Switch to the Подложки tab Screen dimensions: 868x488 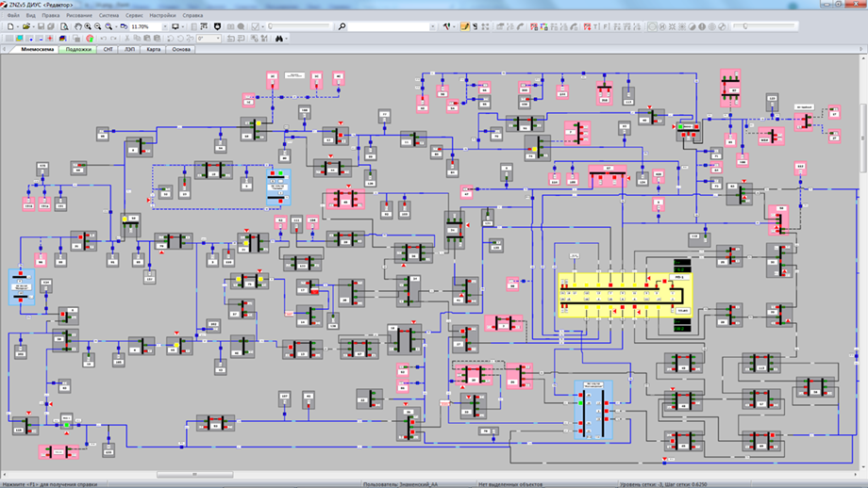tap(78, 49)
